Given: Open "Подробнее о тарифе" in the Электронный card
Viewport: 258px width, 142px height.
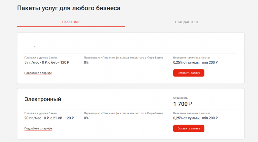Looking at the screenshot, I should coord(38,128).
